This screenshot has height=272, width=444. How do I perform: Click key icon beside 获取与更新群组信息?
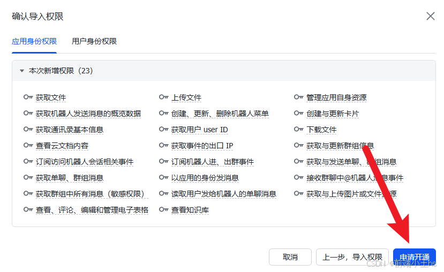(299, 146)
